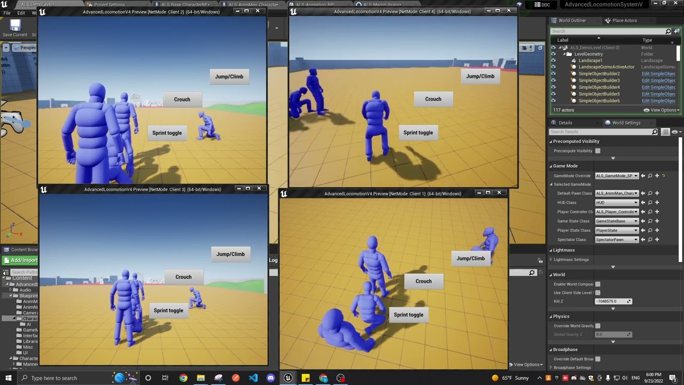Click Sticky Notes yellow icon in taskbar

coord(306,378)
